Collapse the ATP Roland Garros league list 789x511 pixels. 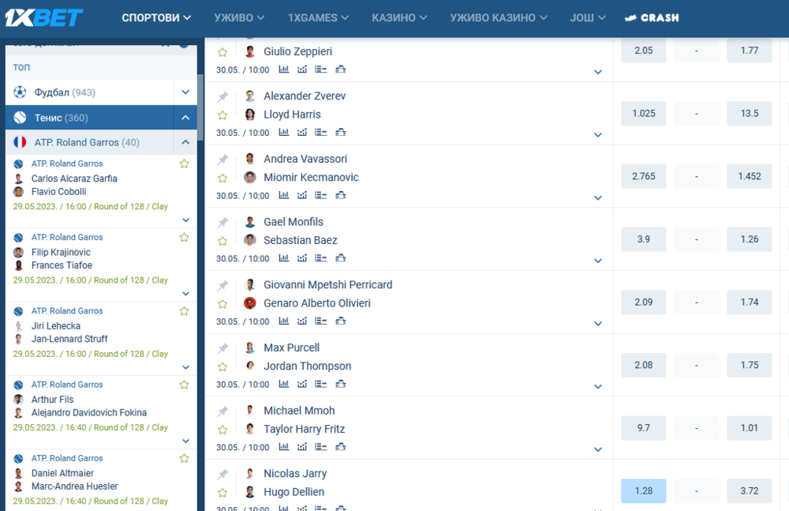tap(185, 142)
